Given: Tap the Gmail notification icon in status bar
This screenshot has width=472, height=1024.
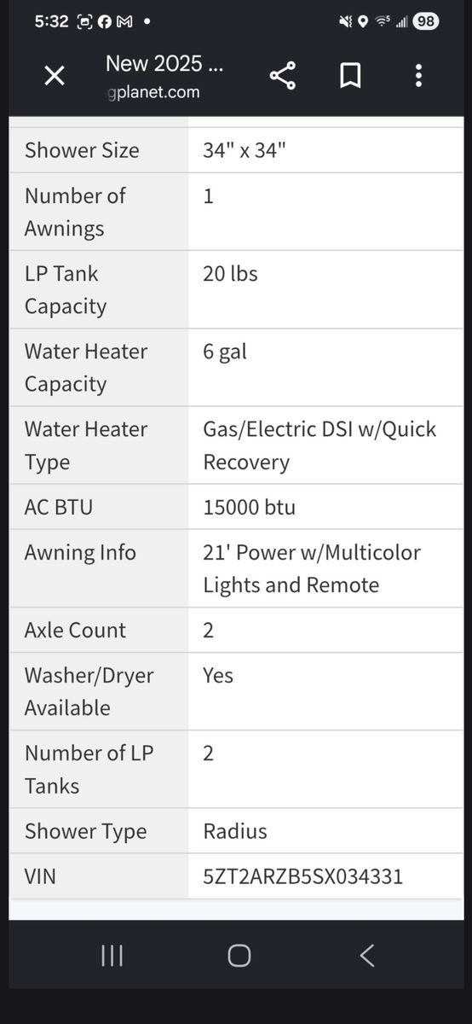Looking at the screenshot, I should 124,22.
